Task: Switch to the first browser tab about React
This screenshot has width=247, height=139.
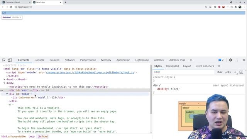Action: click(16, 2)
